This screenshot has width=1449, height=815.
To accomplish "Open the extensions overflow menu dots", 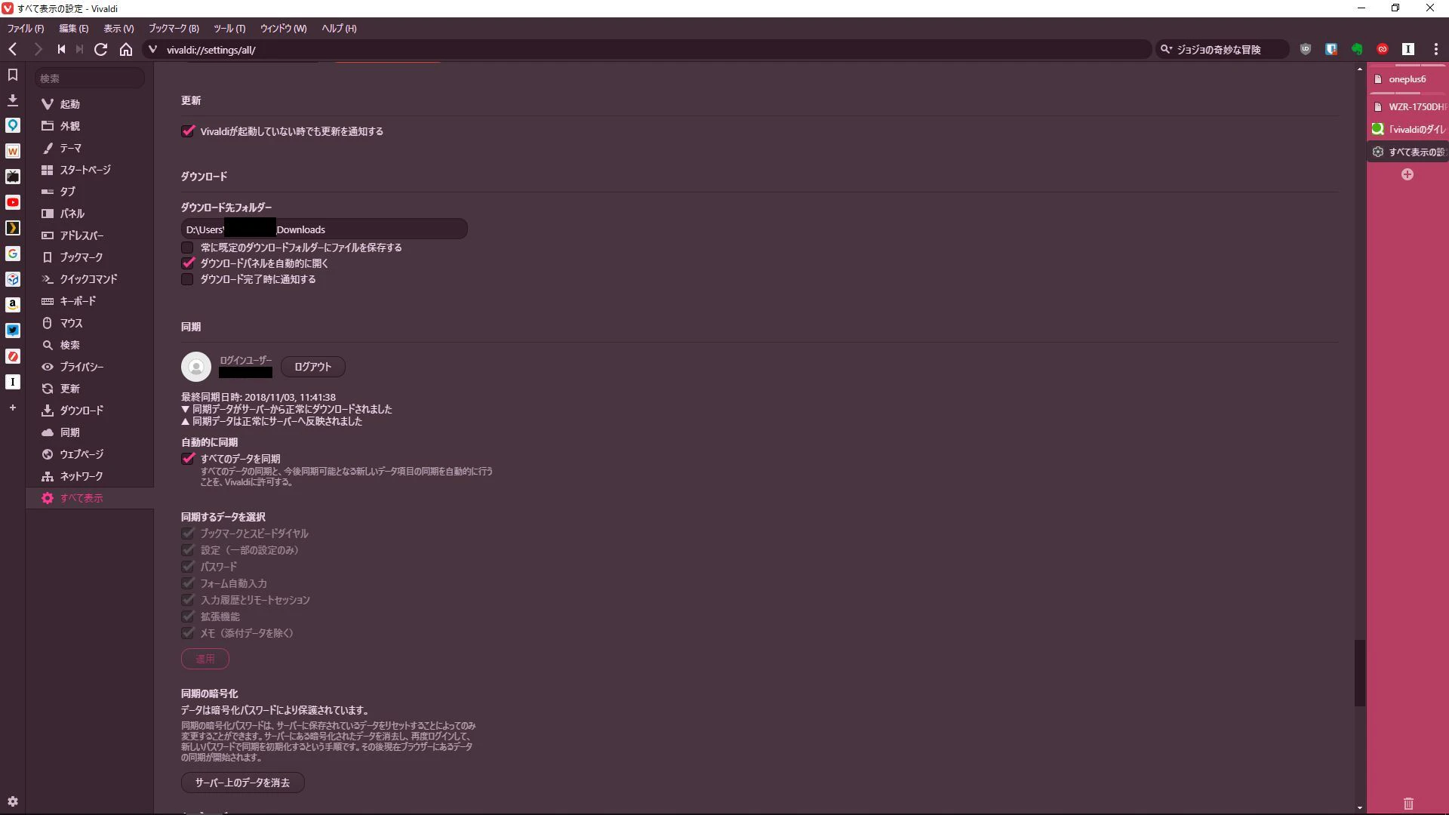I will [1435, 49].
